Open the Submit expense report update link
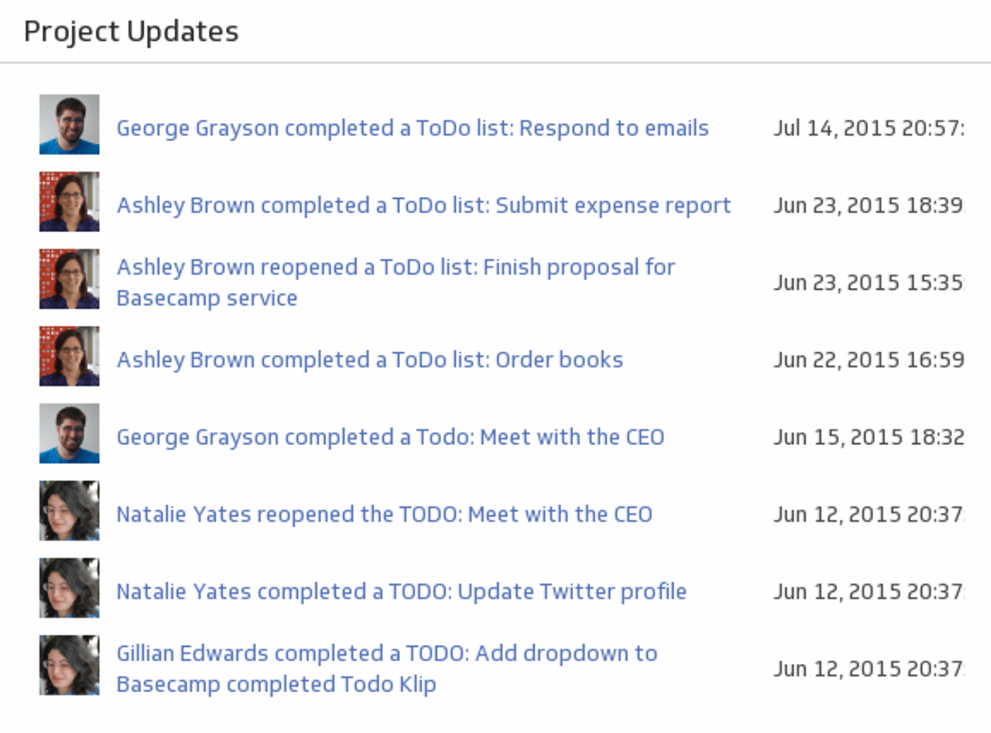 point(423,206)
